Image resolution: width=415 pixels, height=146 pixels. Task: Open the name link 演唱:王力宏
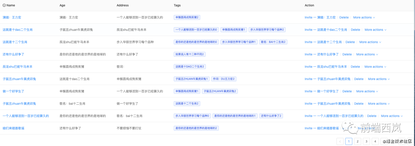12,17
